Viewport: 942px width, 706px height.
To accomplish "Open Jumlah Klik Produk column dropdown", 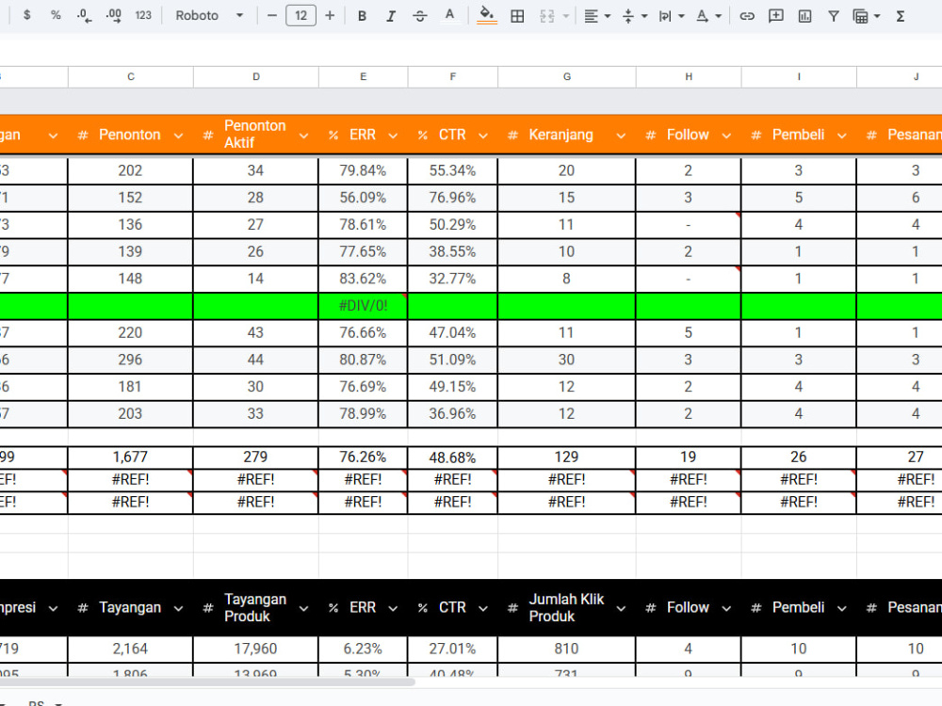I will (621, 609).
